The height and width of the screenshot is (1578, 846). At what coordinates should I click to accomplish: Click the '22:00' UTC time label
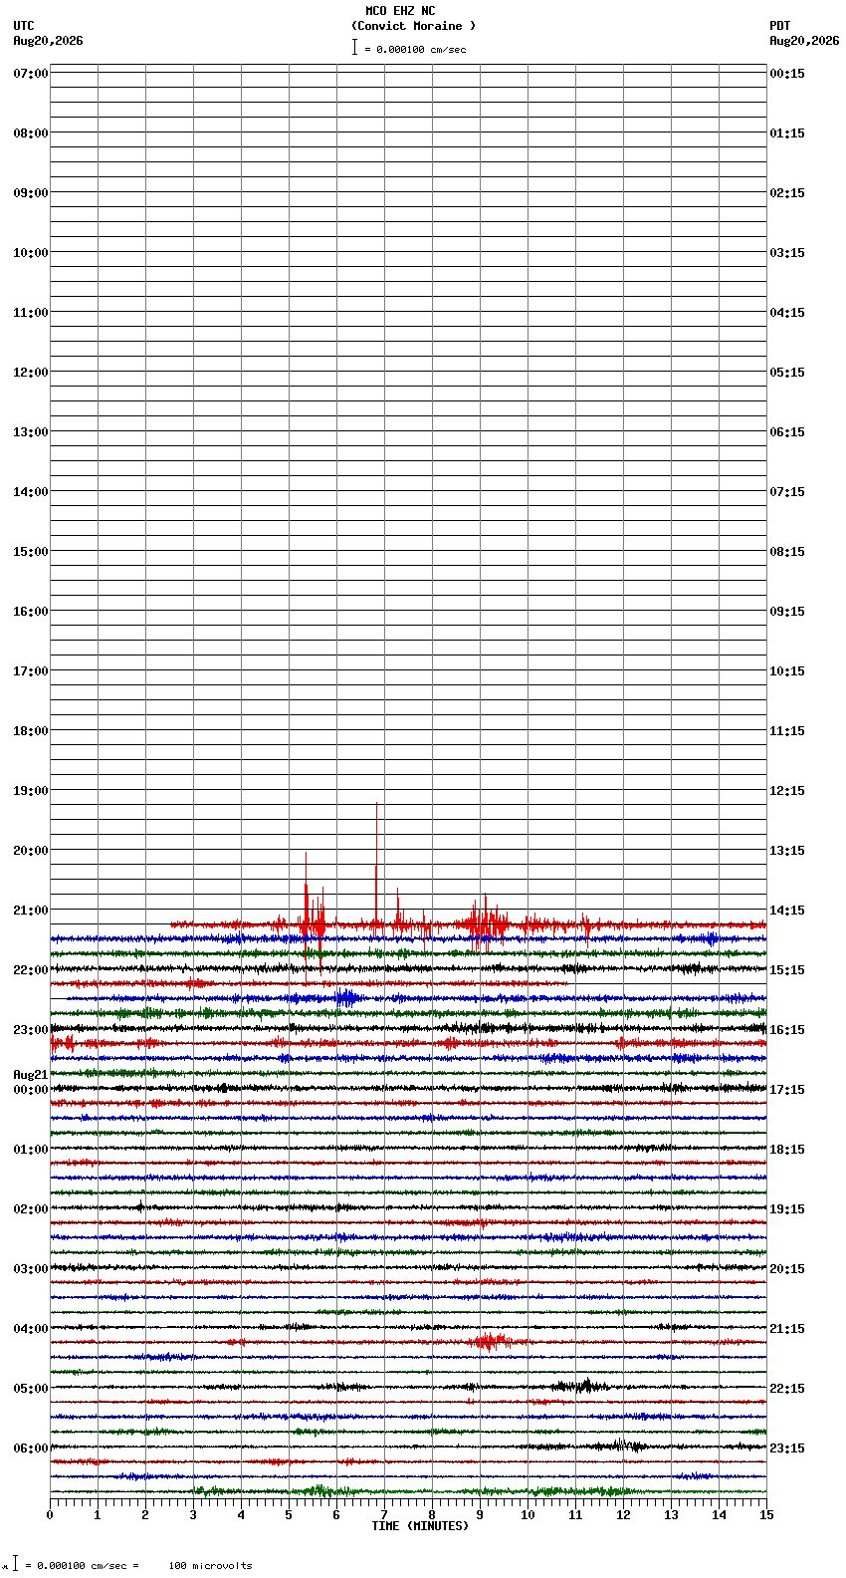[31, 970]
